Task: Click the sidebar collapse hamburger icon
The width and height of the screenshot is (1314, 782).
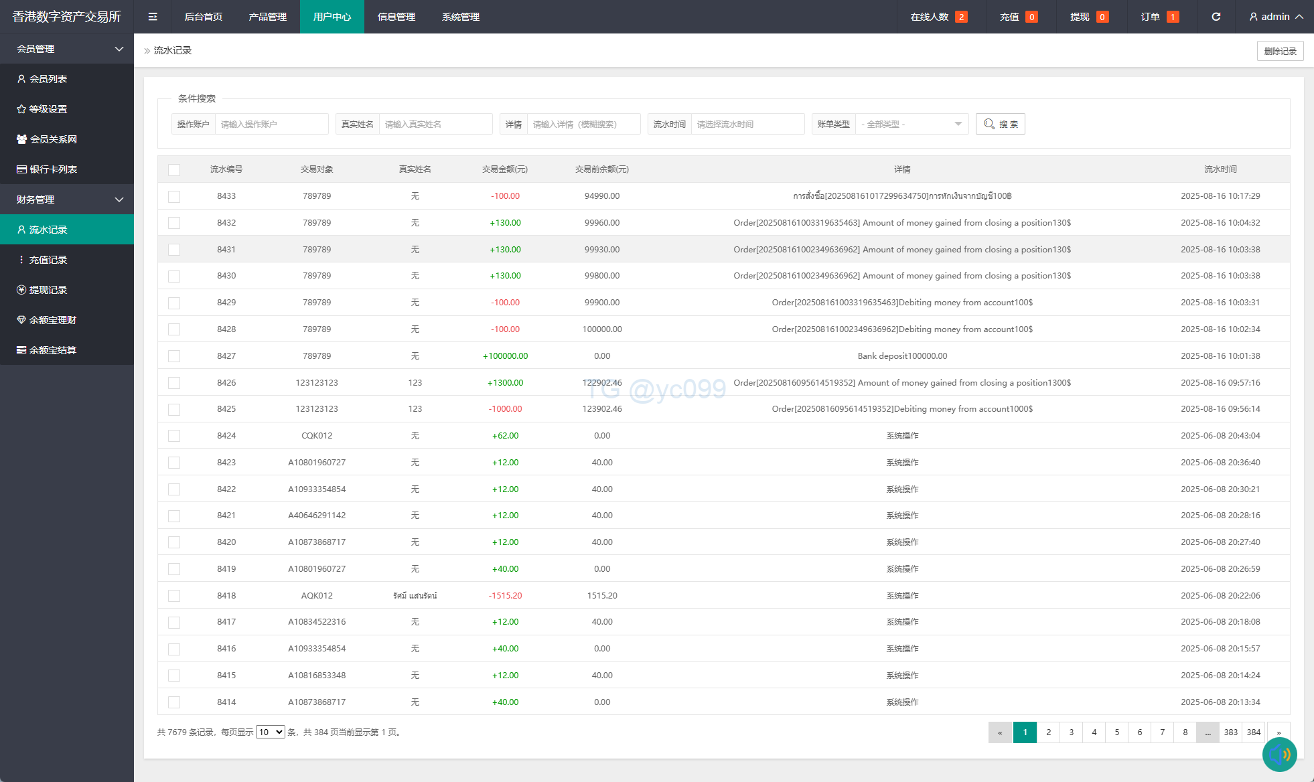Action: pyautogui.click(x=153, y=17)
